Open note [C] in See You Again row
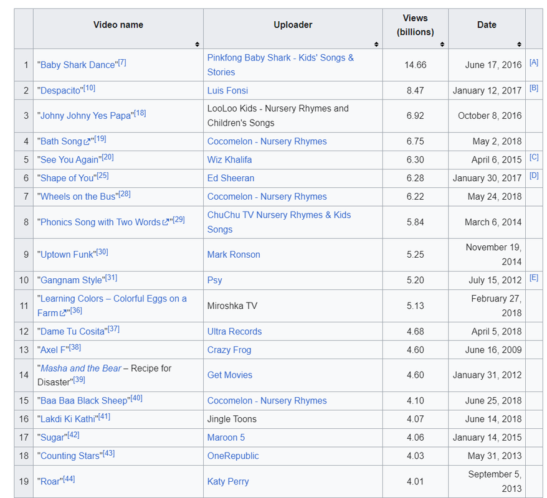Image resolution: width=547 pixels, height=498 pixels. point(534,157)
